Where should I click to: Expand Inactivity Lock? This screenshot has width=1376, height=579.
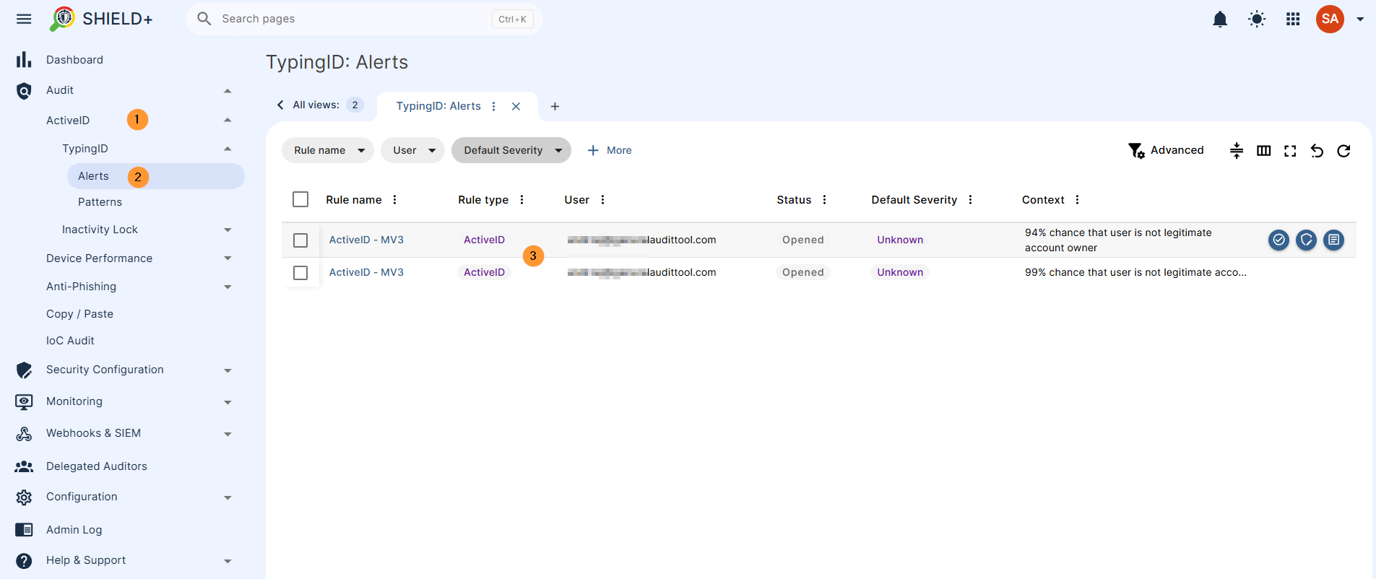click(228, 230)
